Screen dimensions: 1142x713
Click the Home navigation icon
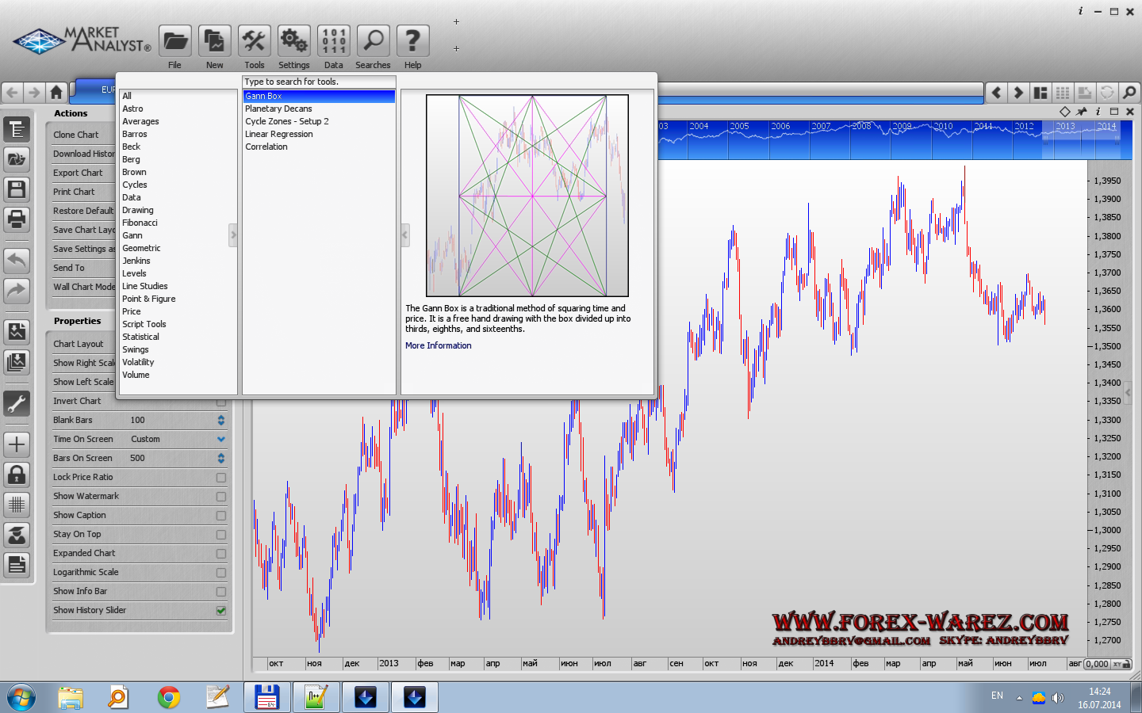click(x=56, y=93)
